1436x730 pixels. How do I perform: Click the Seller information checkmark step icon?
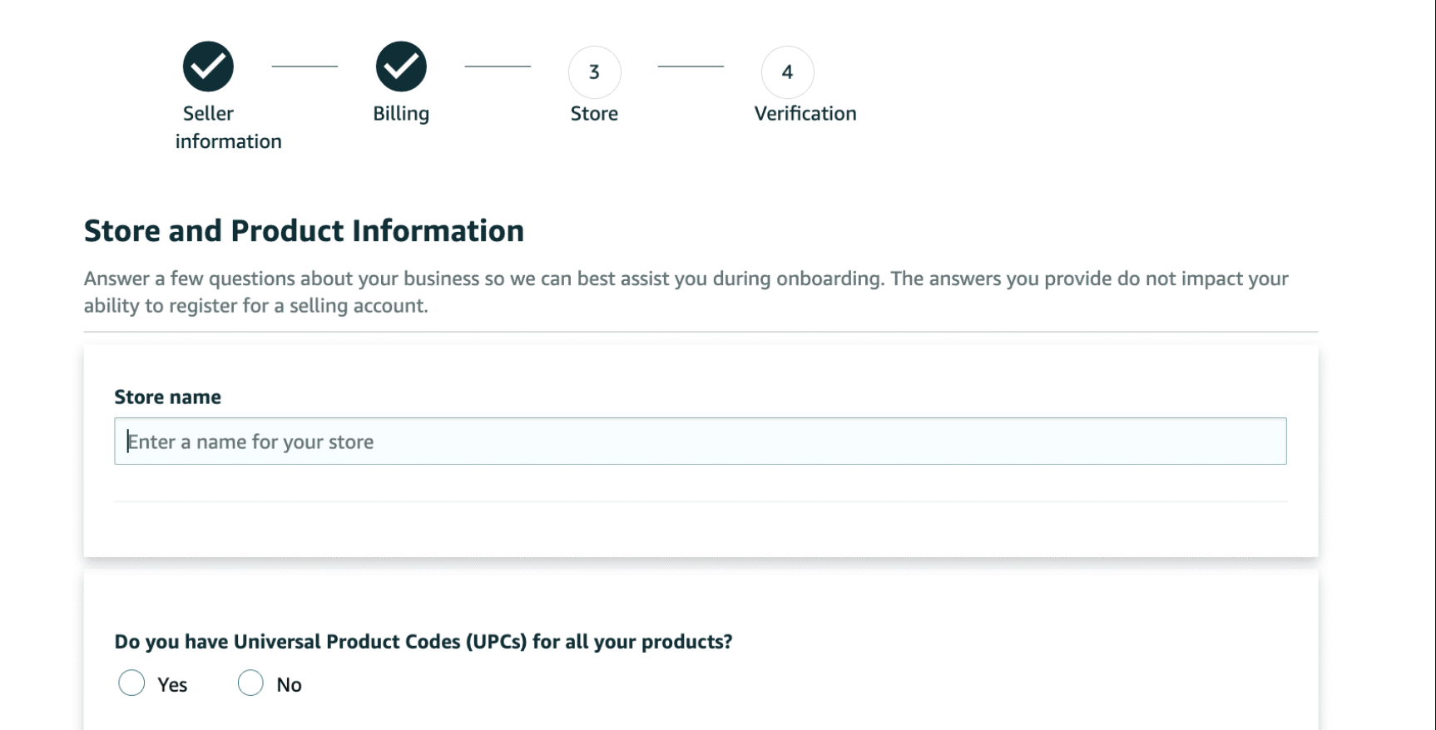[x=208, y=67]
